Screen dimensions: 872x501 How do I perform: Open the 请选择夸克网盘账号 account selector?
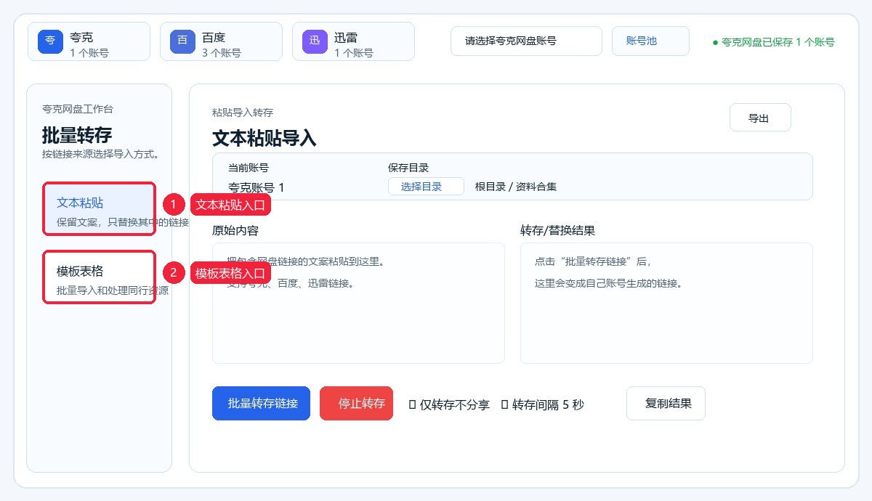[526, 41]
